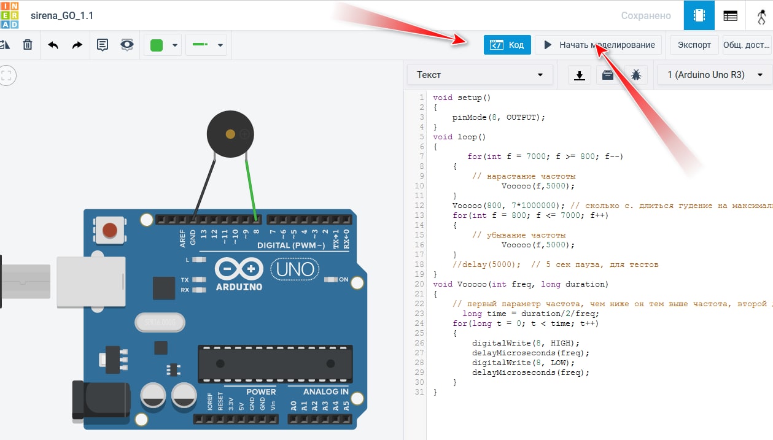This screenshot has height=440, width=773.
Task: Click the comment '// нарастание частоты'
Action: [524, 176]
